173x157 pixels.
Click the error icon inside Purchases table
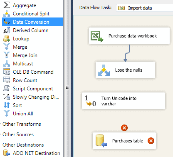[151, 141]
